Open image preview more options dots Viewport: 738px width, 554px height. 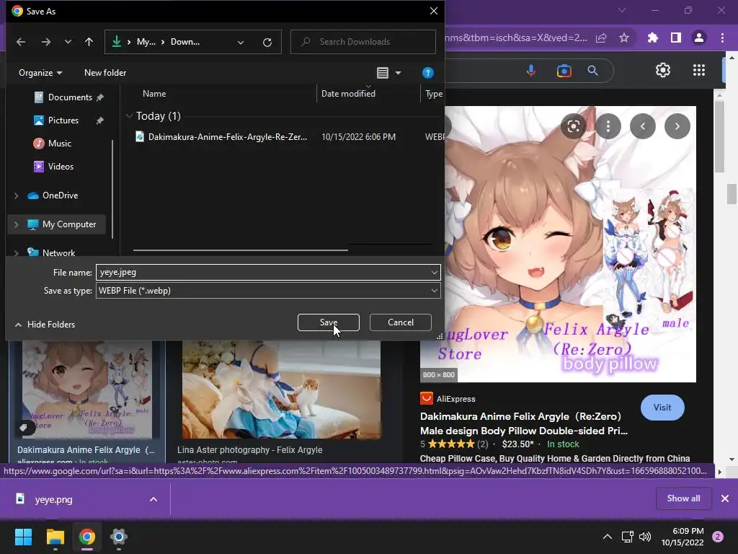[x=608, y=126]
